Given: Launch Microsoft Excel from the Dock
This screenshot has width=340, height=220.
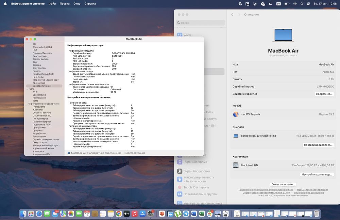Looking at the screenshot, I should pos(202,214).
